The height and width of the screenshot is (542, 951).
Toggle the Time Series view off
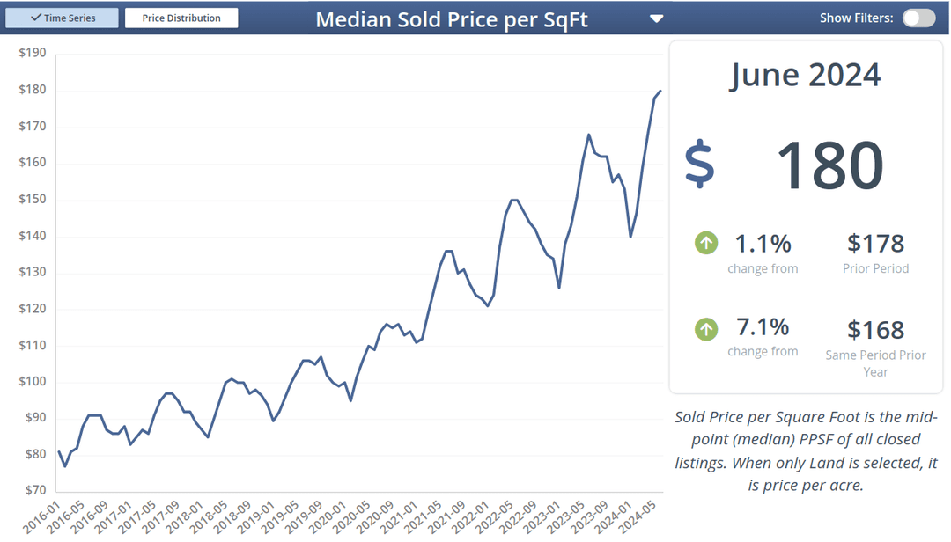pyautogui.click(x=62, y=17)
